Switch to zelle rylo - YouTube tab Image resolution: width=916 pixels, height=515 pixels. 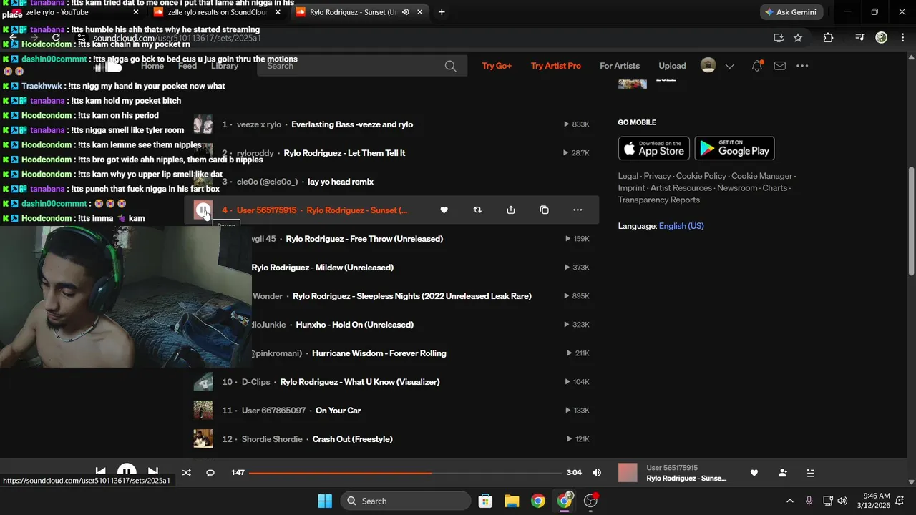coord(75,12)
